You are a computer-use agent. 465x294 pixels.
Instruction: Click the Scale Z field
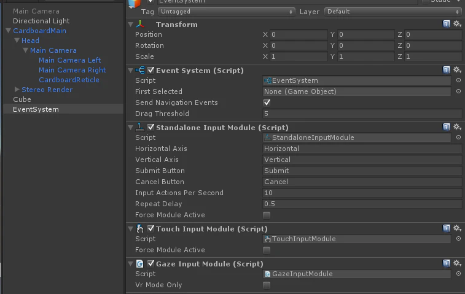[433, 56]
